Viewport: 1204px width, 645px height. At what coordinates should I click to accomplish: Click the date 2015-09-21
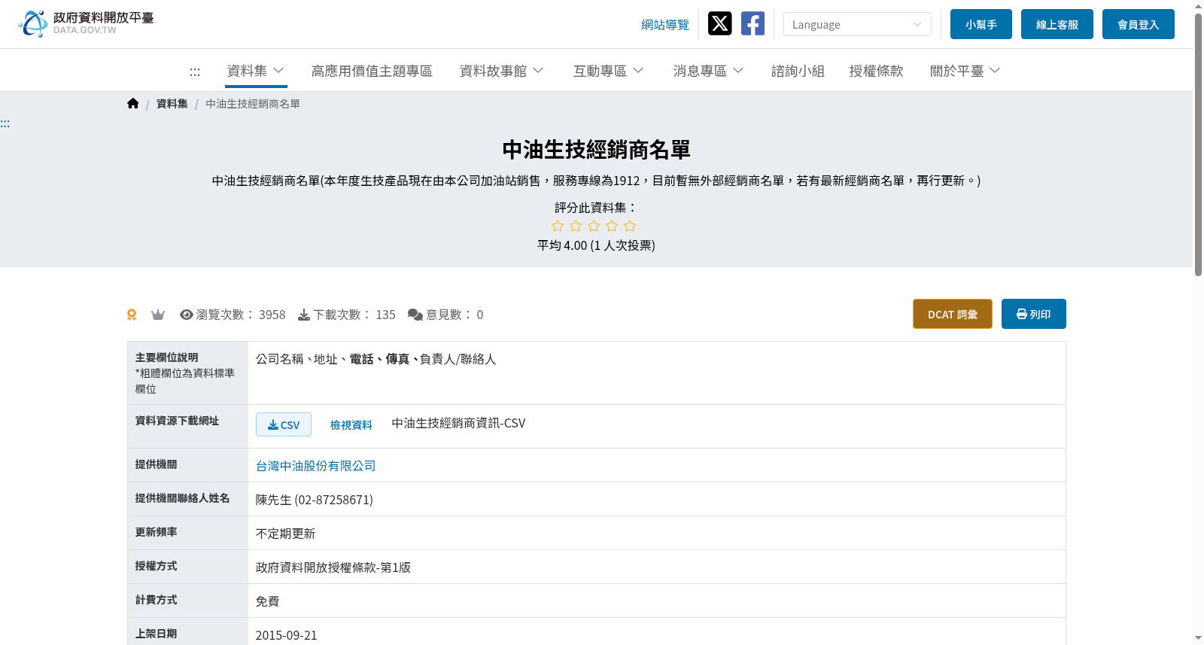point(287,635)
